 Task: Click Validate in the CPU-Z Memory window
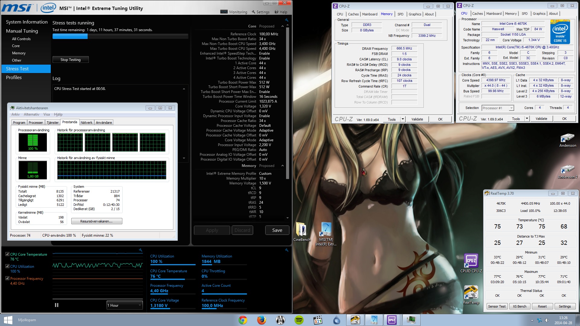pyautogui.click(x=417, y=119)
